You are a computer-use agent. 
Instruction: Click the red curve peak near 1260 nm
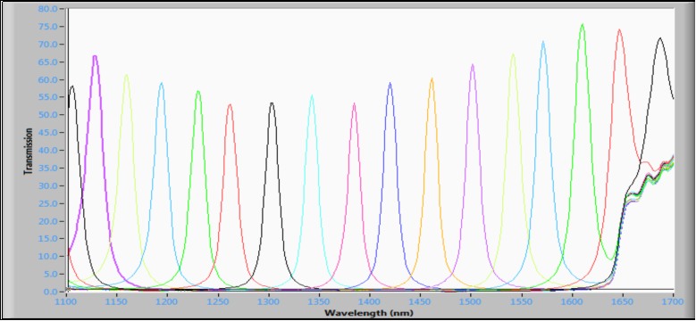pos(230,105)
